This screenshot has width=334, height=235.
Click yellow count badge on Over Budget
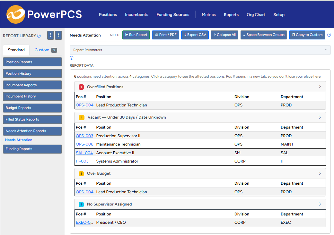81,173
